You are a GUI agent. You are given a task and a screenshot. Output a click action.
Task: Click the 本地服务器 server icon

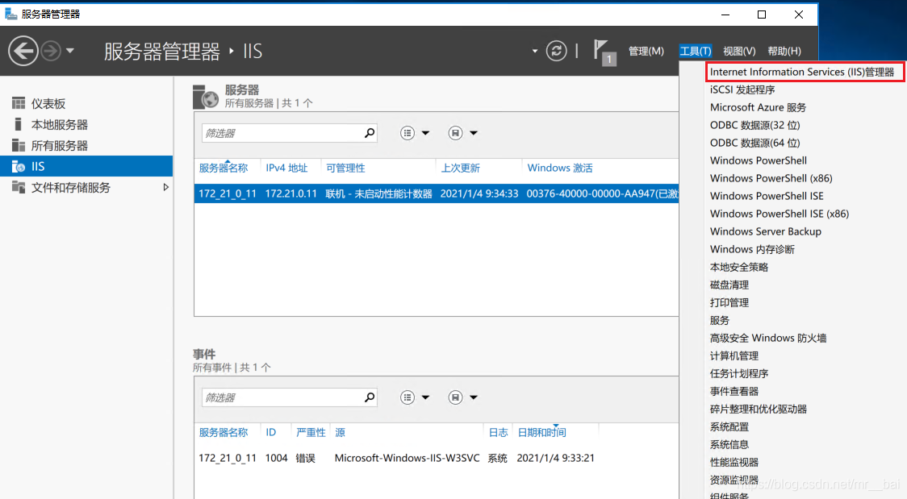click(18, 124)
